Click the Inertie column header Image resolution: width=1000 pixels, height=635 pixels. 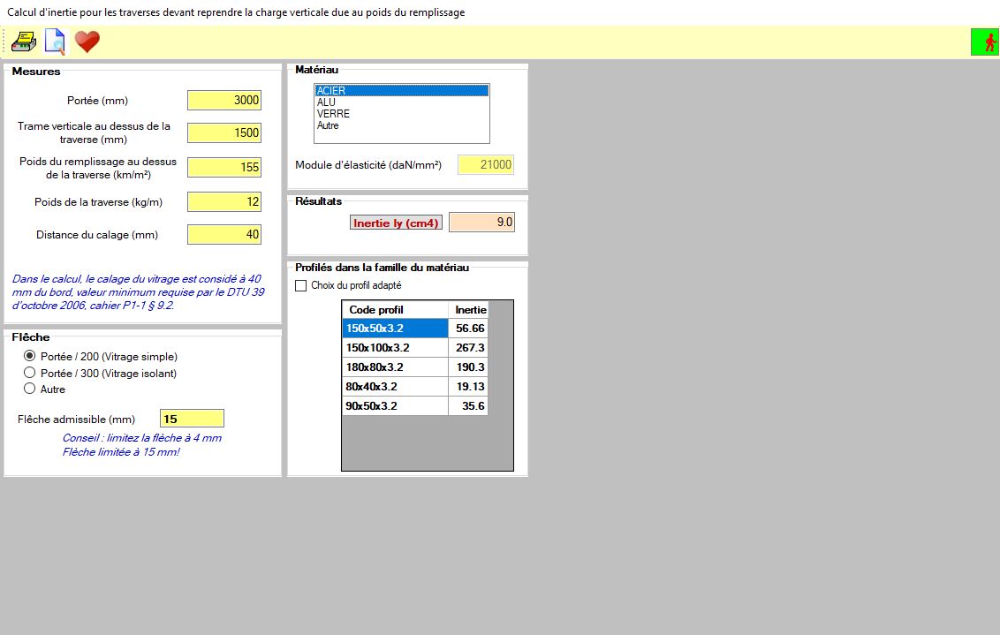pyautogui.click(x=470, y=310)
